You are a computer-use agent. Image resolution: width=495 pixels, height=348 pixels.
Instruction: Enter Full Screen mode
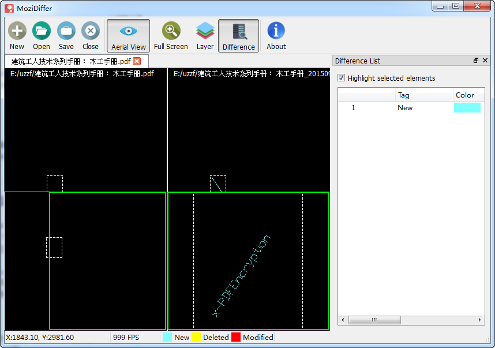coord(171,36)
